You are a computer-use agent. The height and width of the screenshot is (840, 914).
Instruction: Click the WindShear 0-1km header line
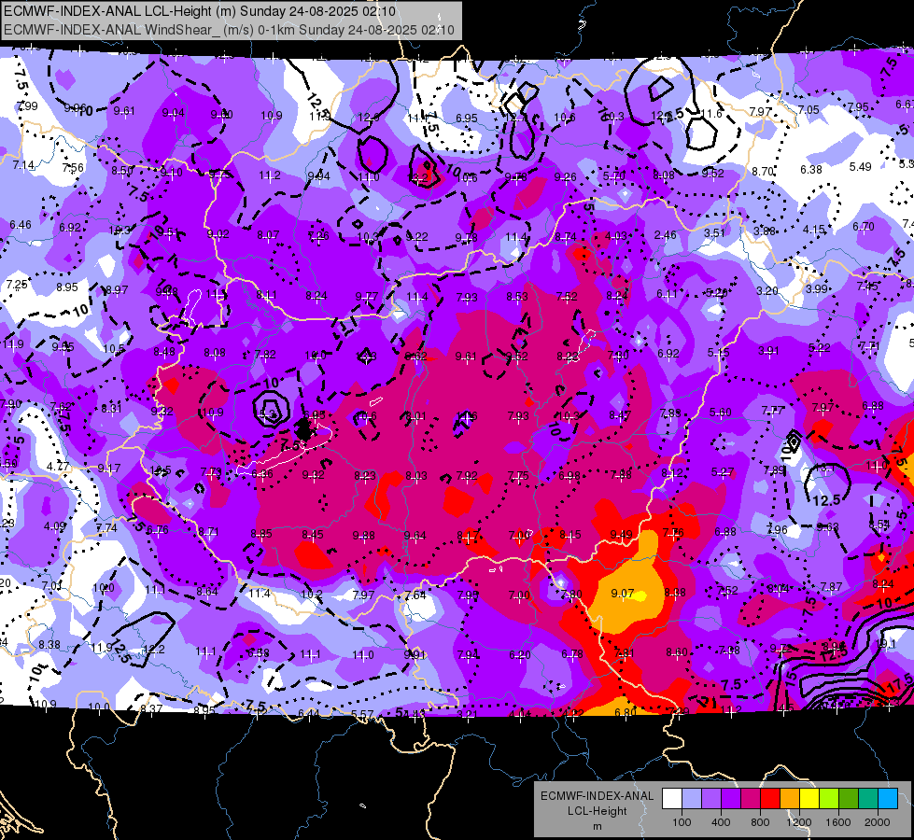click(229, 30)
